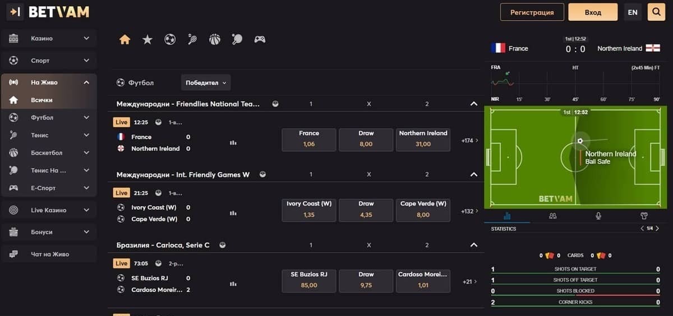Collapse the Int. Friendly Games W league
The image size is (673, 316).
[x=474, y=174]
